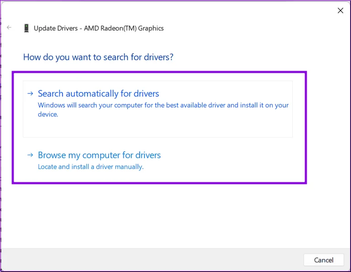Click the back arrow in the dialog header
351x272 pixels.
point(9,27)
